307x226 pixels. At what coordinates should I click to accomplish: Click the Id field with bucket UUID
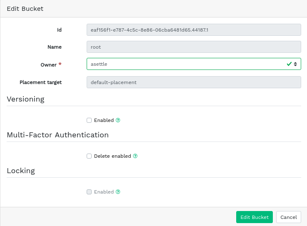pos(193,30)
